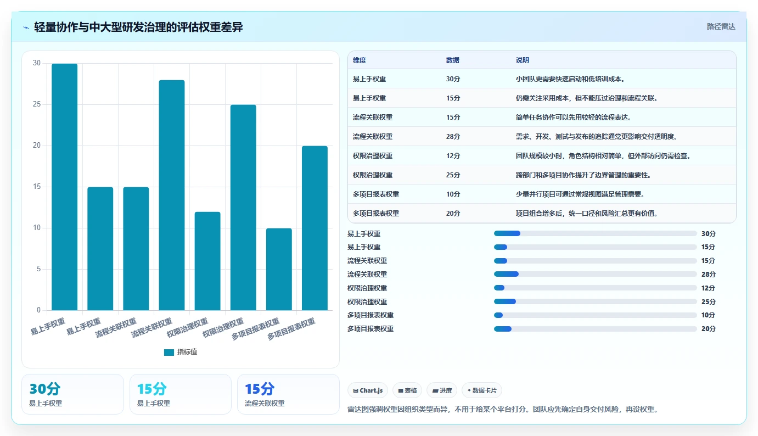Click the 12分 value in the table
This screenshot has height=436, width=758.
(x=453, y=156)
